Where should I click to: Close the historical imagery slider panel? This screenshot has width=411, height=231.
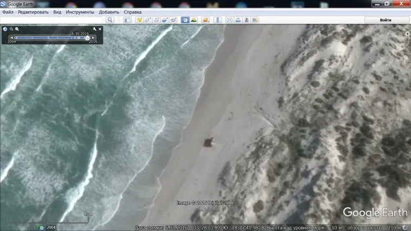coord(100,29)
